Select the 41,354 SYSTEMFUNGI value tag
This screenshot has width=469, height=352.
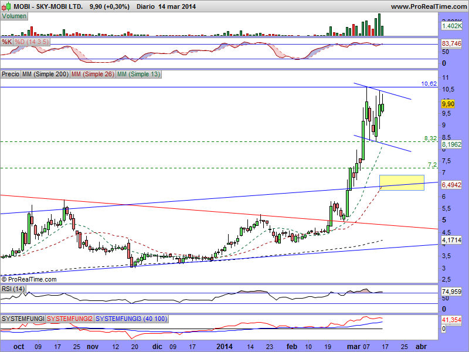pos(451,320)
